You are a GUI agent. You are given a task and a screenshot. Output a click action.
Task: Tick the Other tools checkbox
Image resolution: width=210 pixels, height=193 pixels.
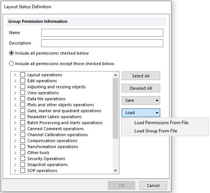pyautogui.click(x=22, y=153)
